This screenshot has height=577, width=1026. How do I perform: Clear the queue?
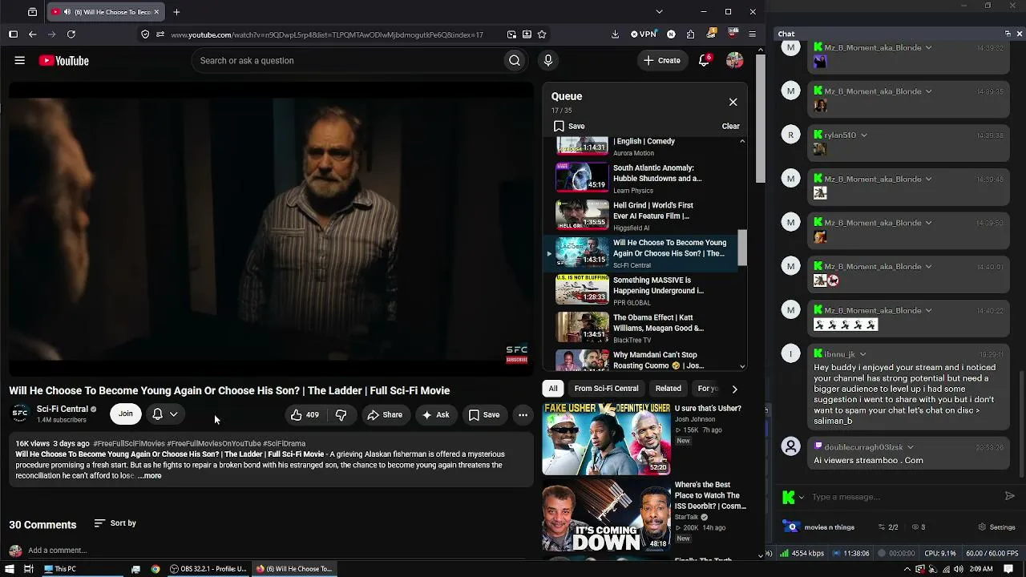pyautogui.click(x=730, y=126)
